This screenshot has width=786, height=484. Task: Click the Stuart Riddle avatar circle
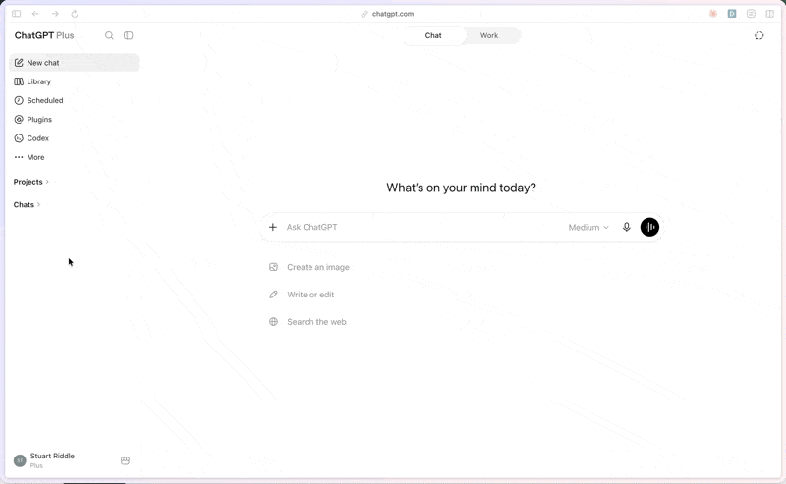[20, 460]
